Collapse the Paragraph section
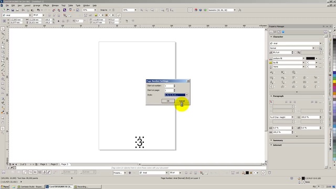This screenshot has height=189, width=336. click(x=271, y=96)
